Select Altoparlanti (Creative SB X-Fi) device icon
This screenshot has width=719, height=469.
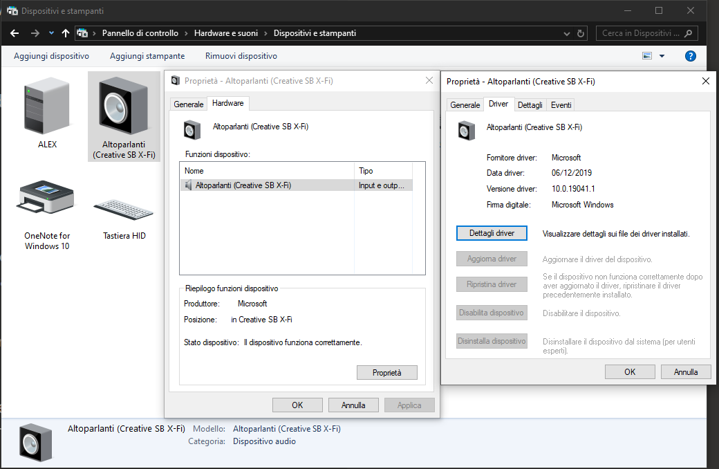(x=124, y=116)
